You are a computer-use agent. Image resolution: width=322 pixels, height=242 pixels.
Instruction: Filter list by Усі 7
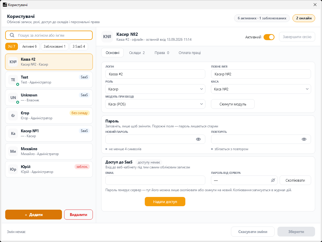click(12, 46)
